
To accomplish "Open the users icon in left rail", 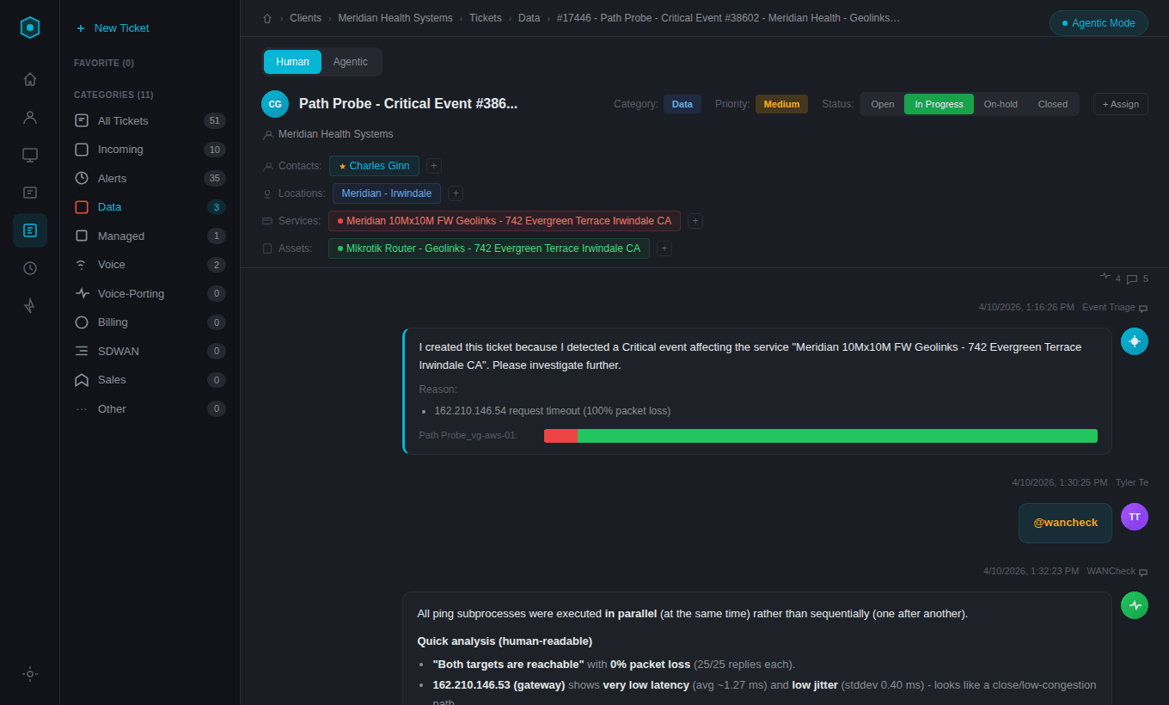I will [30, 117].
